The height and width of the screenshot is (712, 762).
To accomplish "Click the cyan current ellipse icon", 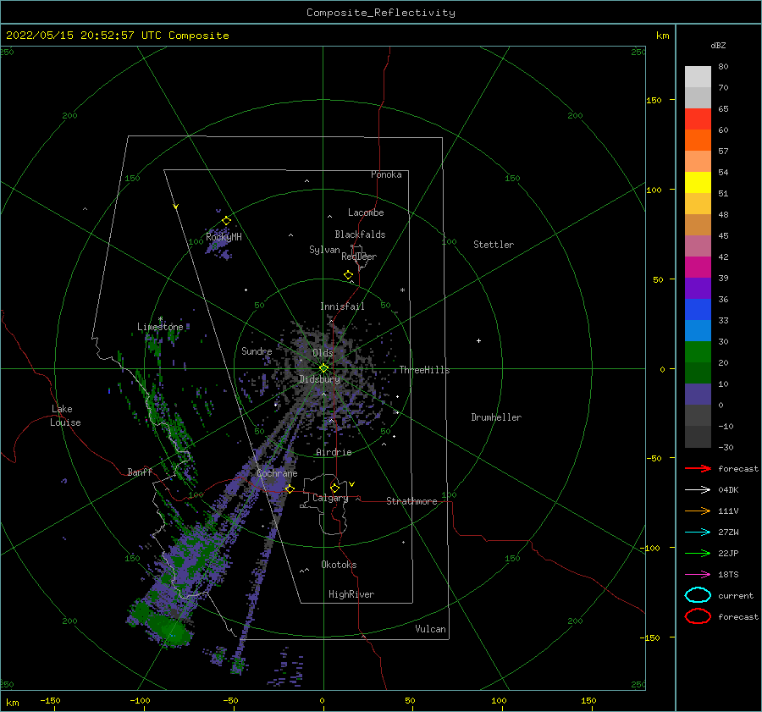I will [698, 595].
